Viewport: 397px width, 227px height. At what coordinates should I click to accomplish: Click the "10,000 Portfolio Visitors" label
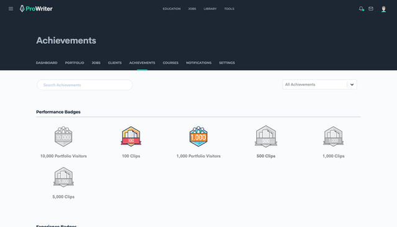click(x=63, y=156)
